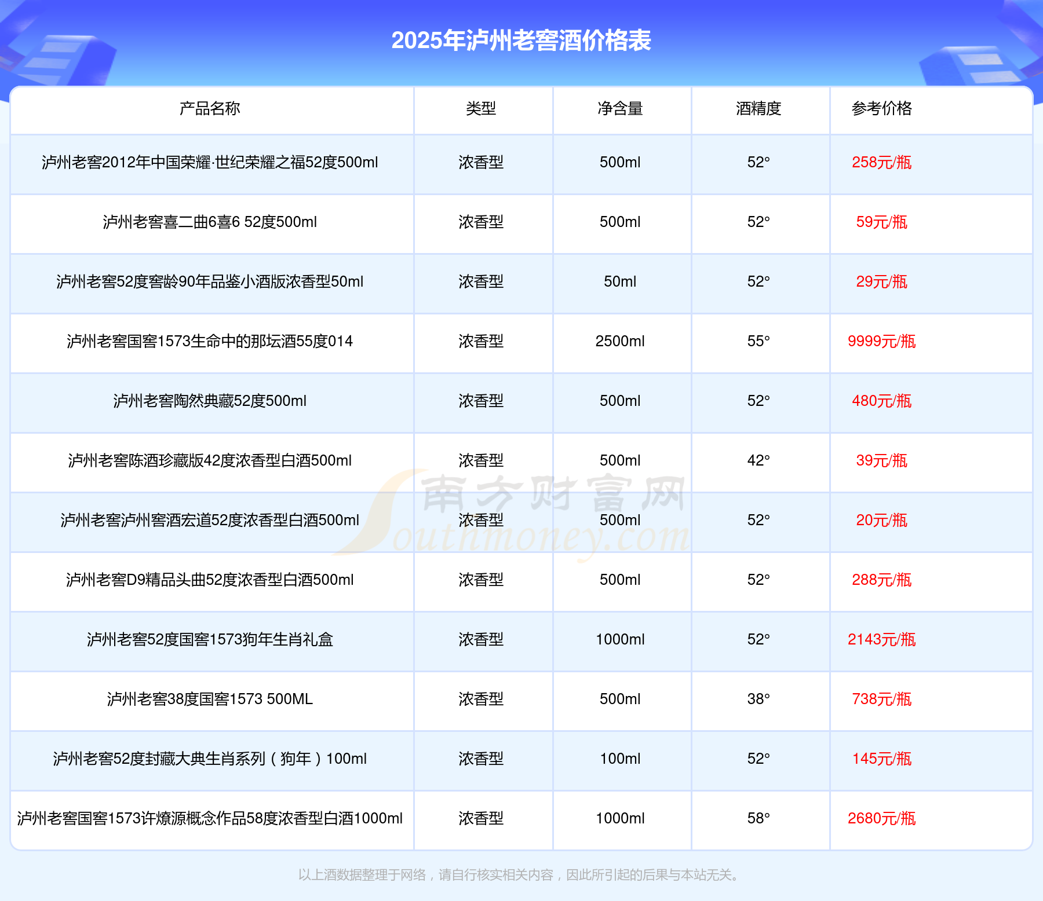
Task: Click the price 145元/瓶
Action: coord(882,759)
